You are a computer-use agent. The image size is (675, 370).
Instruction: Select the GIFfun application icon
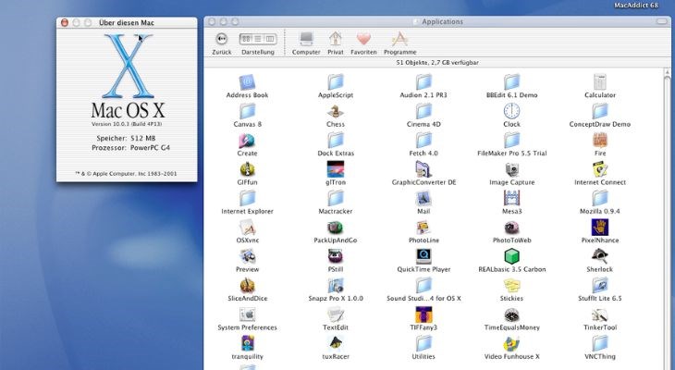click(x=247, y=169)
